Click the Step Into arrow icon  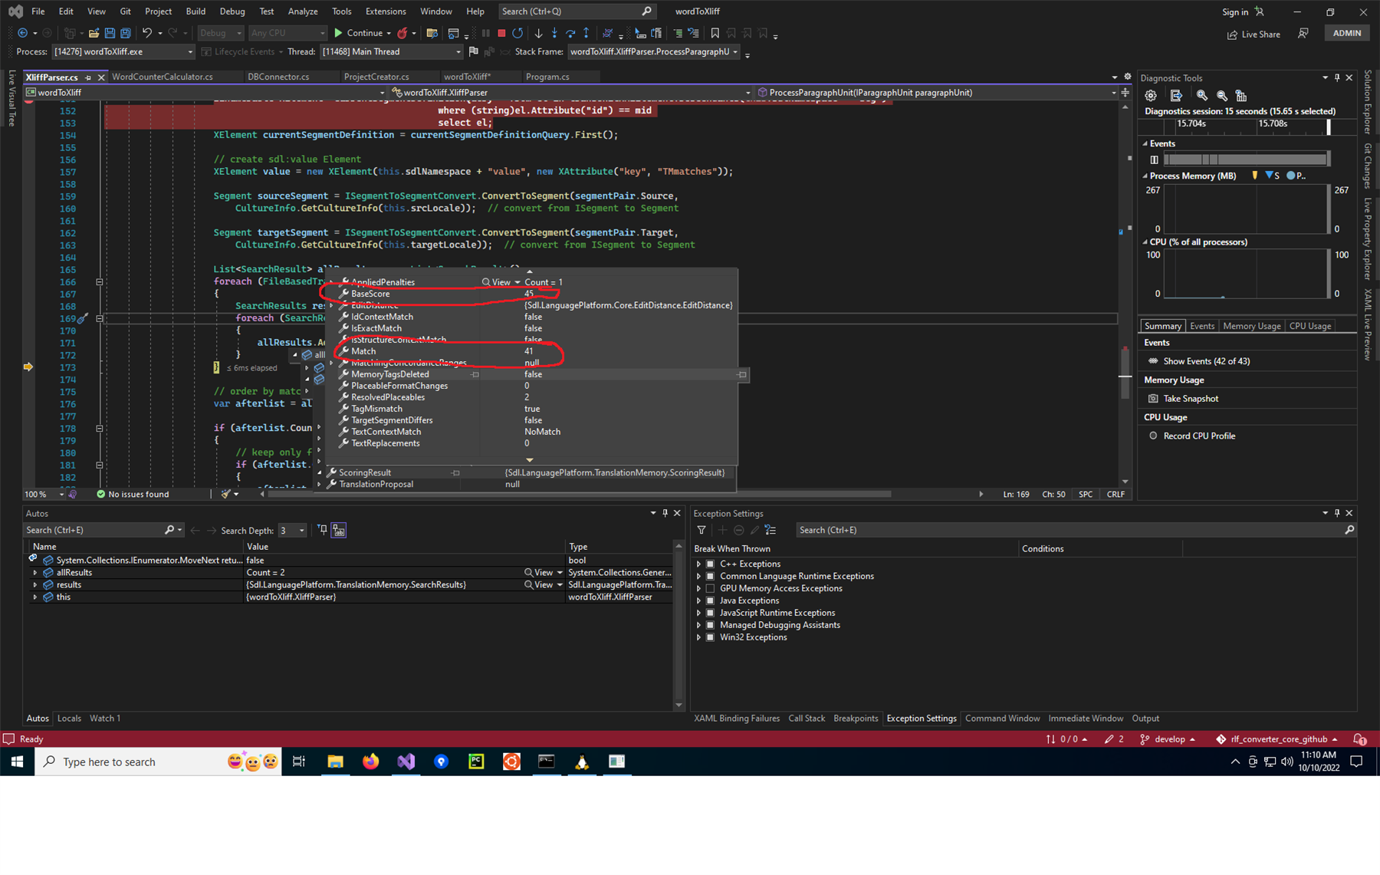tap(554, 33)
